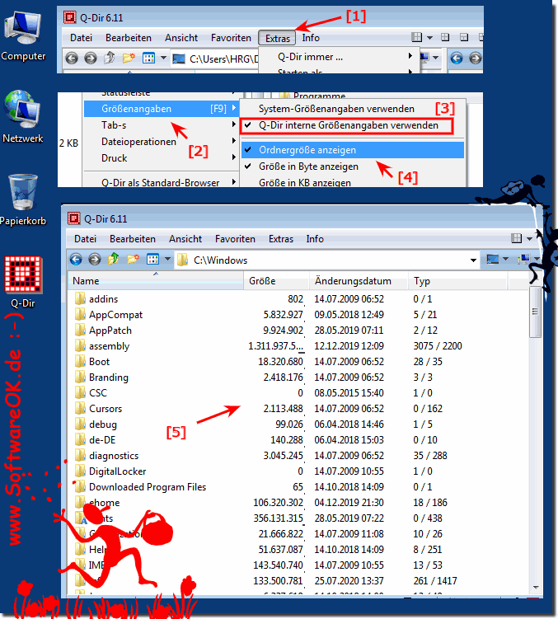Click blue Back arrow in right pane of C:\Users\HRG window
Image resolution: width=558 pixels, height=619 pixels.
(457, 59)
